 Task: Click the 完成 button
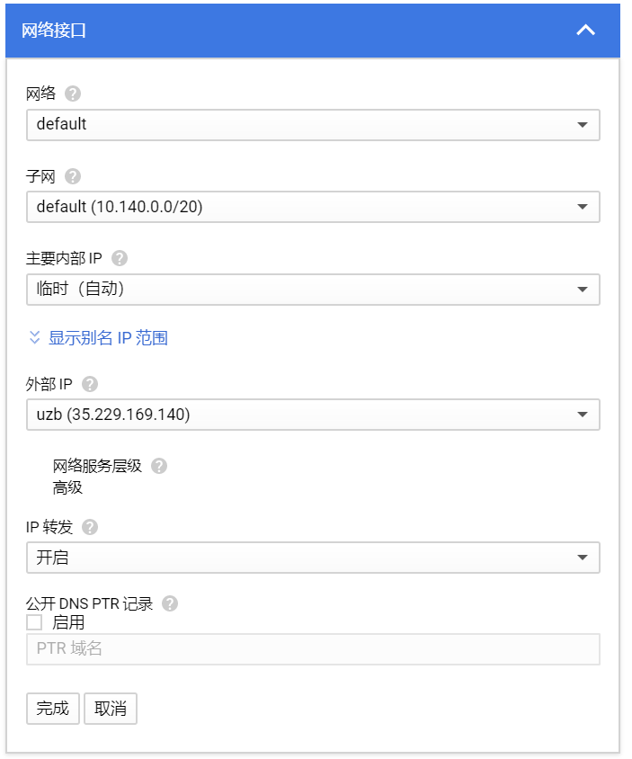tap(53, 709)
